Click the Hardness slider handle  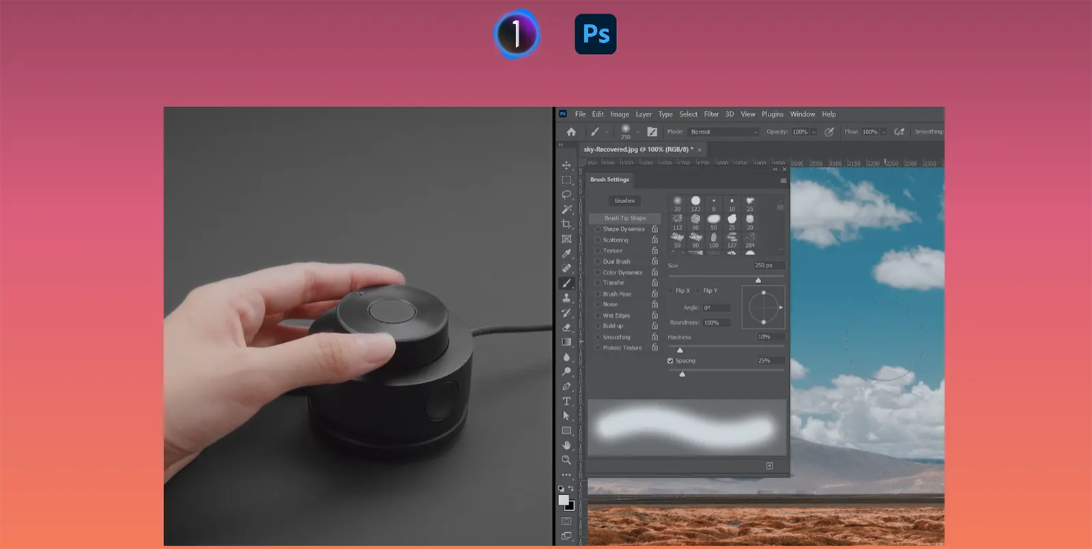tap(680, 350)
